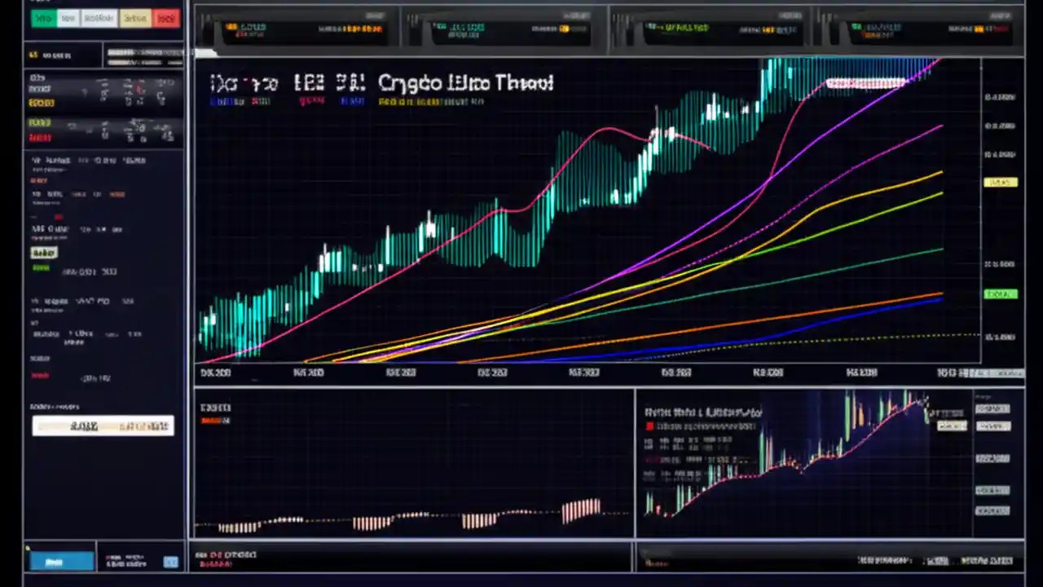1043x587 pixels.
Task: Switch to the first ticker tab at top
Action: pyautogui.click(x=297, y=29)
